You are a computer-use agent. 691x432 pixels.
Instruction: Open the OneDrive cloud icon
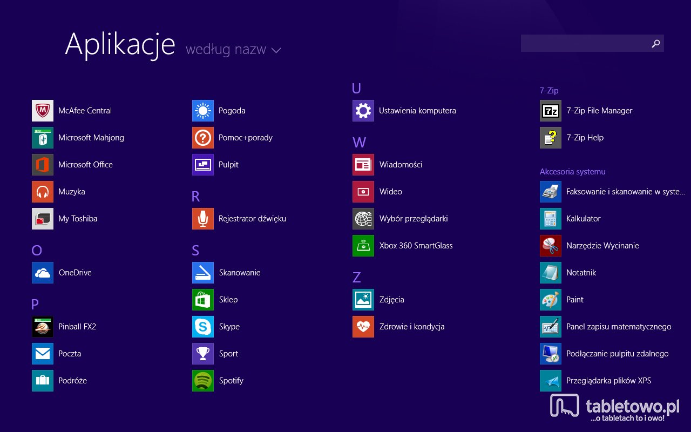point(43,273)
